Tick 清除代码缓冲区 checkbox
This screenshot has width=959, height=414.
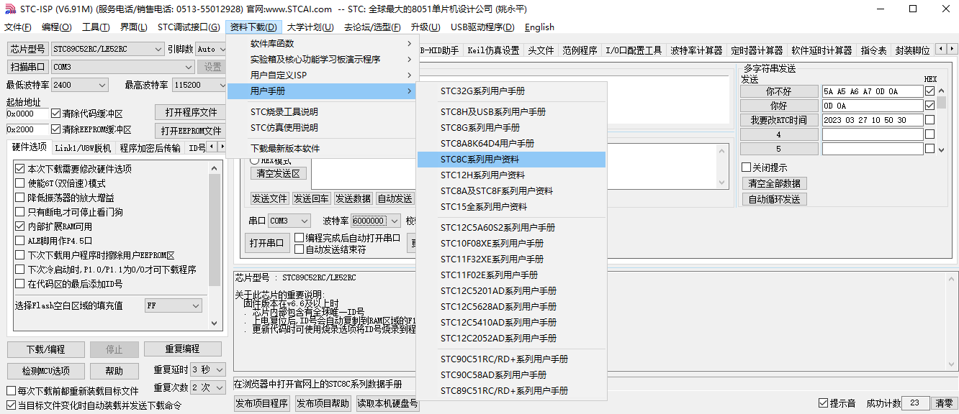[x=56, y=114]
